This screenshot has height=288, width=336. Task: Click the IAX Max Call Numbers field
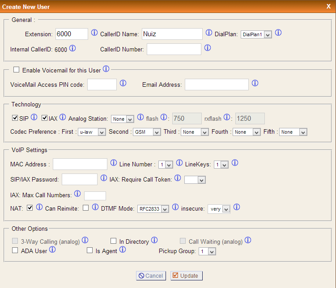(95, 196)
